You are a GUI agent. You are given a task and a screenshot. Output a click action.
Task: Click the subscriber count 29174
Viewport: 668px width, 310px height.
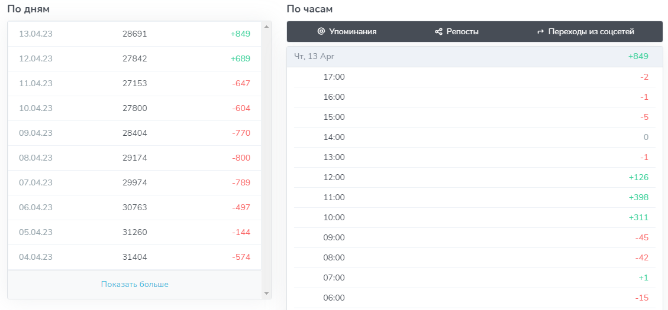point(135,158)
